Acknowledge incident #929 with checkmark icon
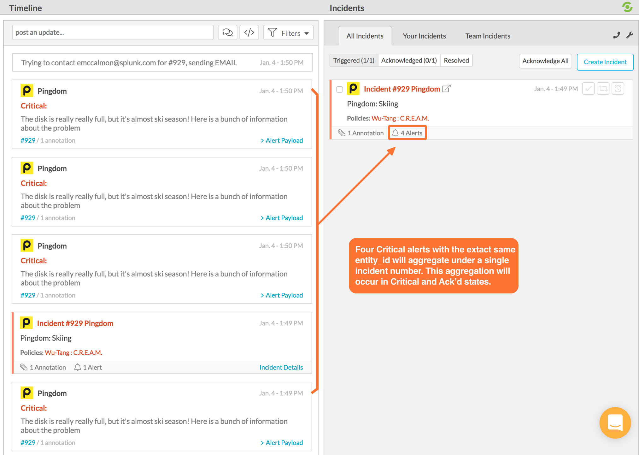Viewport: 639px width, 455px height. pos(588,89)
